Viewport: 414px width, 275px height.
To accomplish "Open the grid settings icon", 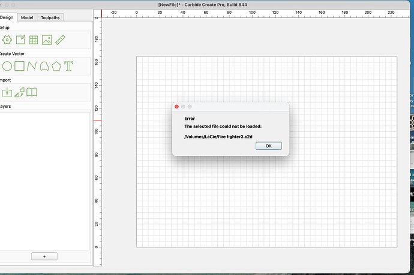I will pyautogui.click(x=34, y=40).
